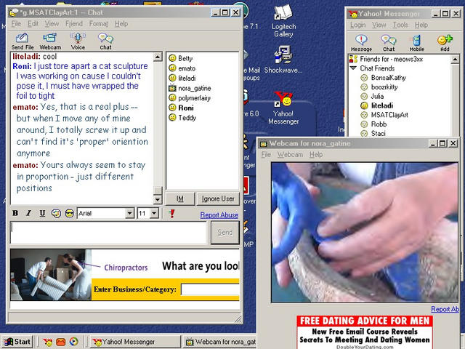Image resolution: width=465 pixels, height=349 pixels.
Task: Open Webcam menu in webcam window
Action: [290, 155]
